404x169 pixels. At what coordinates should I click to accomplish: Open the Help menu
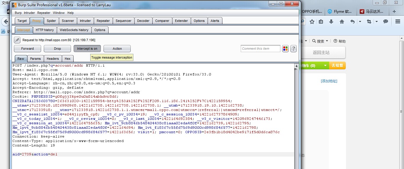click(70, 13)
